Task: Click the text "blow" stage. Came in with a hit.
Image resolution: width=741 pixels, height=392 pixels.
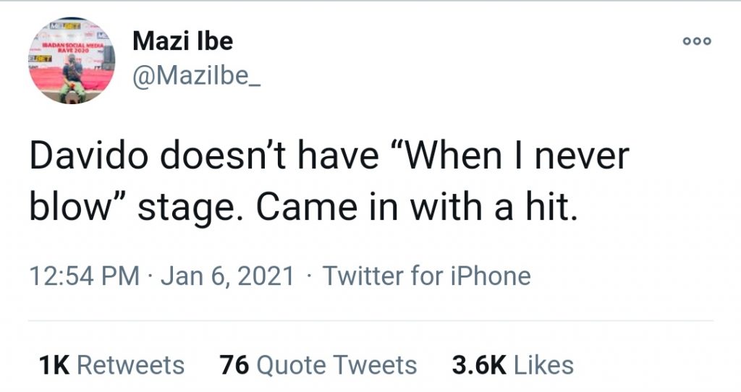Action: point(305,208)
